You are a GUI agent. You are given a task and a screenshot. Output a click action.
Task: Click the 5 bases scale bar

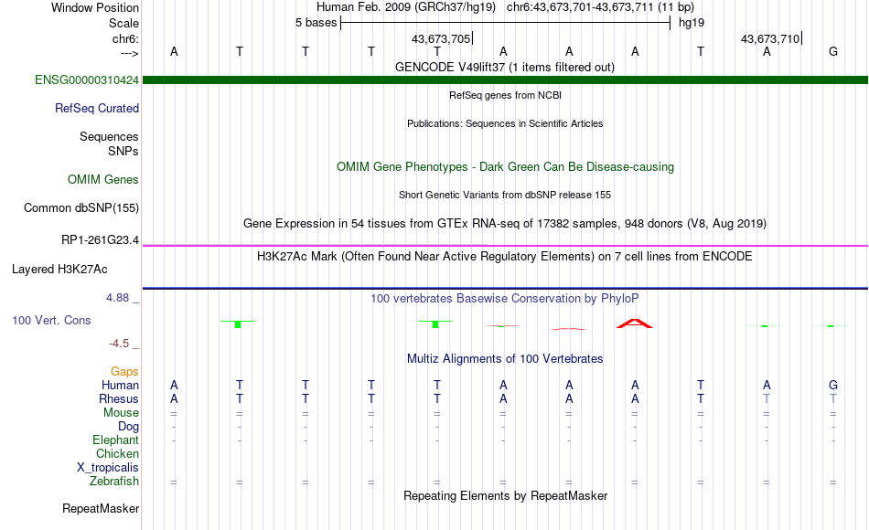(506, 23)
